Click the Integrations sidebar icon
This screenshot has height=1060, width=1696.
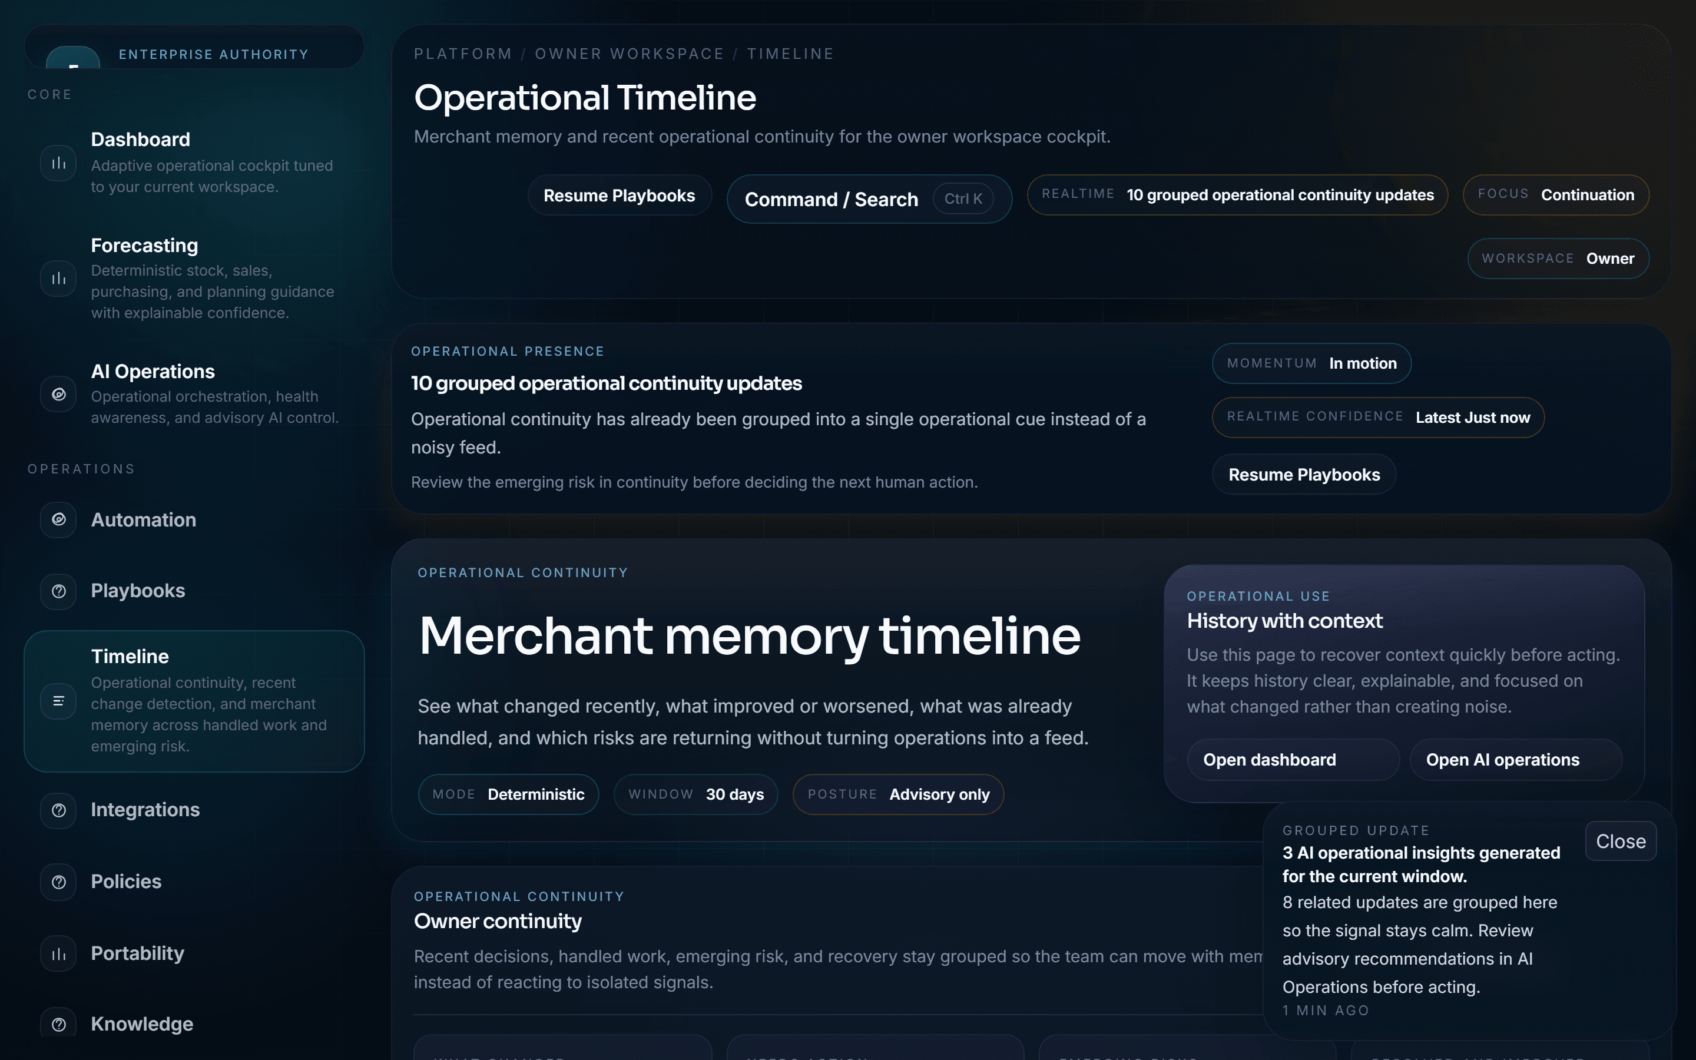click(58, 810)
